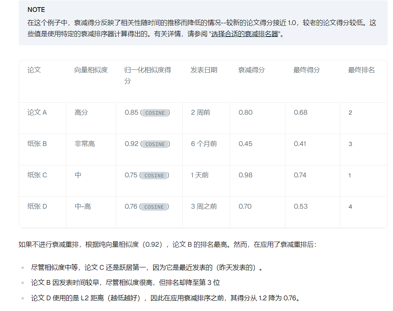
Task: Select the 衰减得分 column header
Action: point(251,70)
